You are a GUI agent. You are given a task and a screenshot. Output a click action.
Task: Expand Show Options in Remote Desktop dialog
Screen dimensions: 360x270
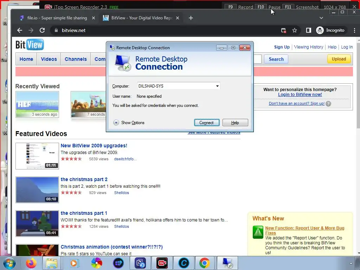point(129,123)
